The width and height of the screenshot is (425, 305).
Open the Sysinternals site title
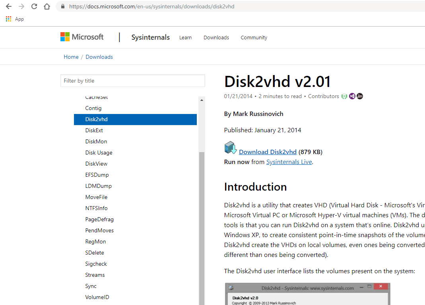150,37
